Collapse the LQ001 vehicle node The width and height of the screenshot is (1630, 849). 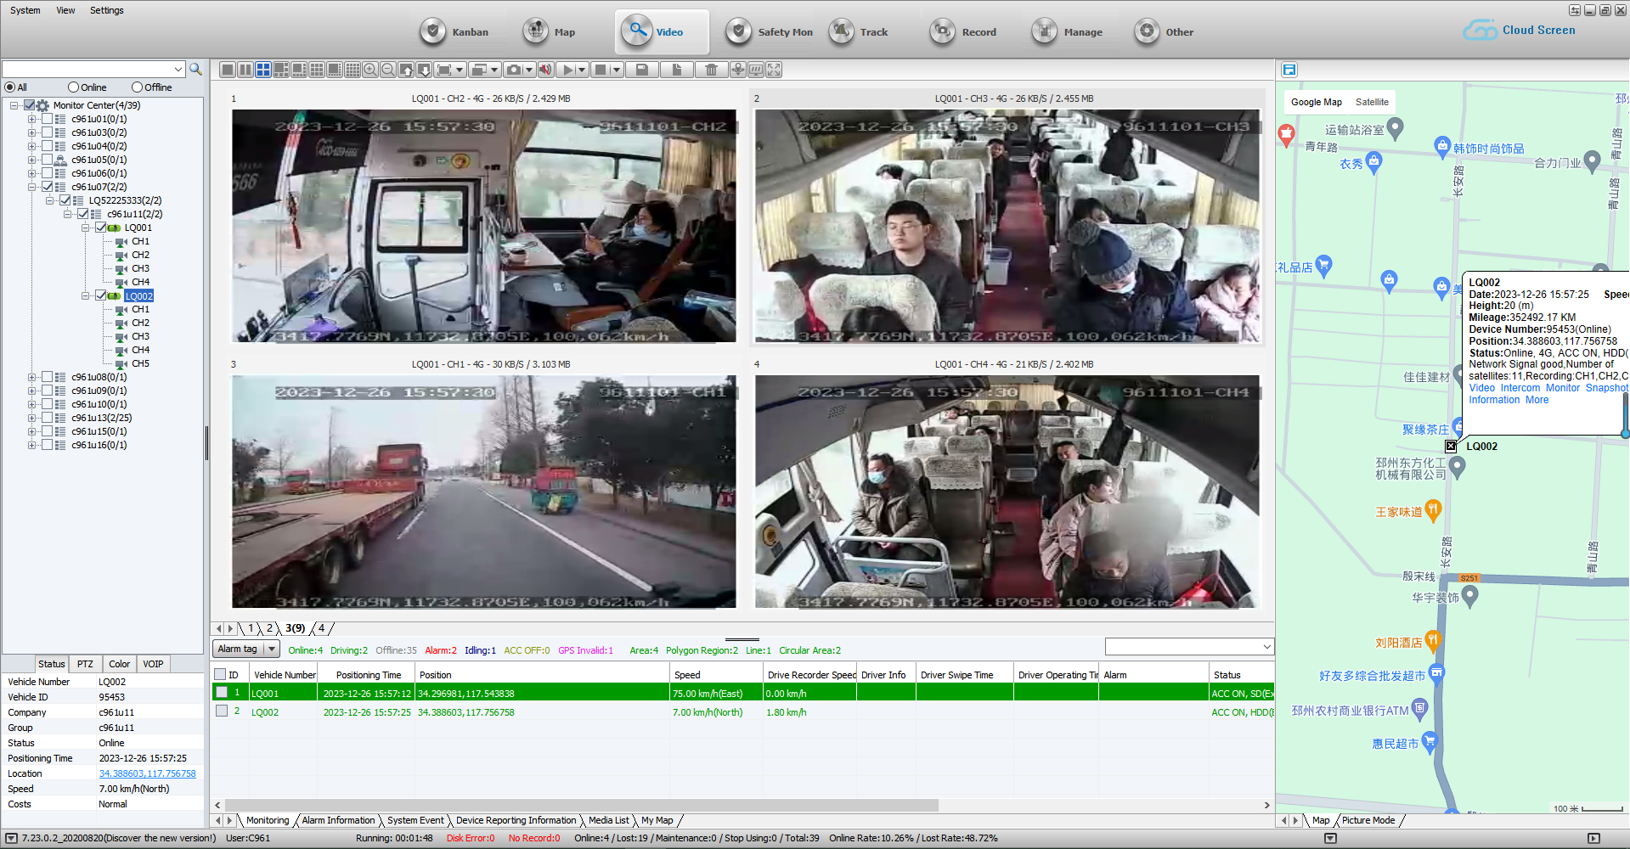coord(85,228)
